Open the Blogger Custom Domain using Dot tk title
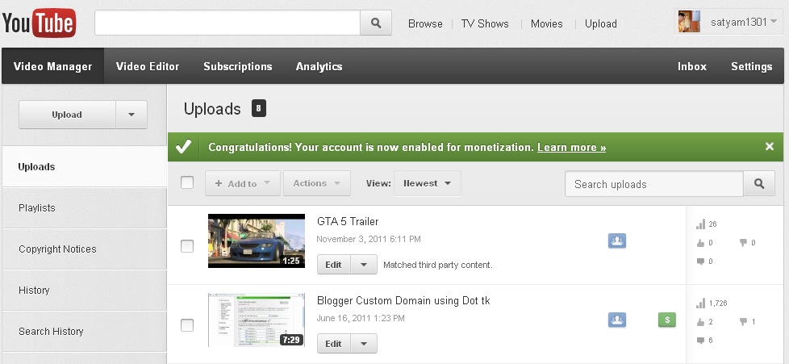Viewport: 789px width, 364px height. click(x=403, y=300)
